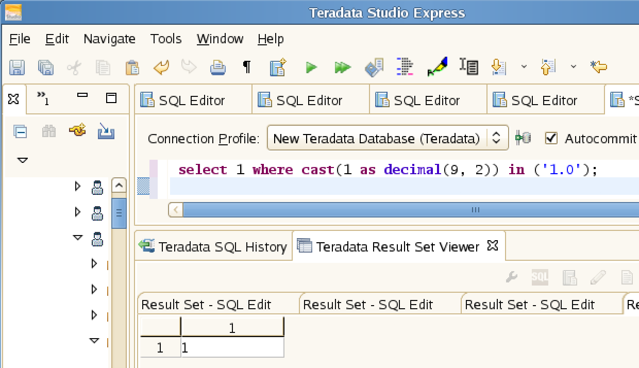Click the highlighter marker icon
Viewport: 639px width, 368px height.
click(437, 66)
